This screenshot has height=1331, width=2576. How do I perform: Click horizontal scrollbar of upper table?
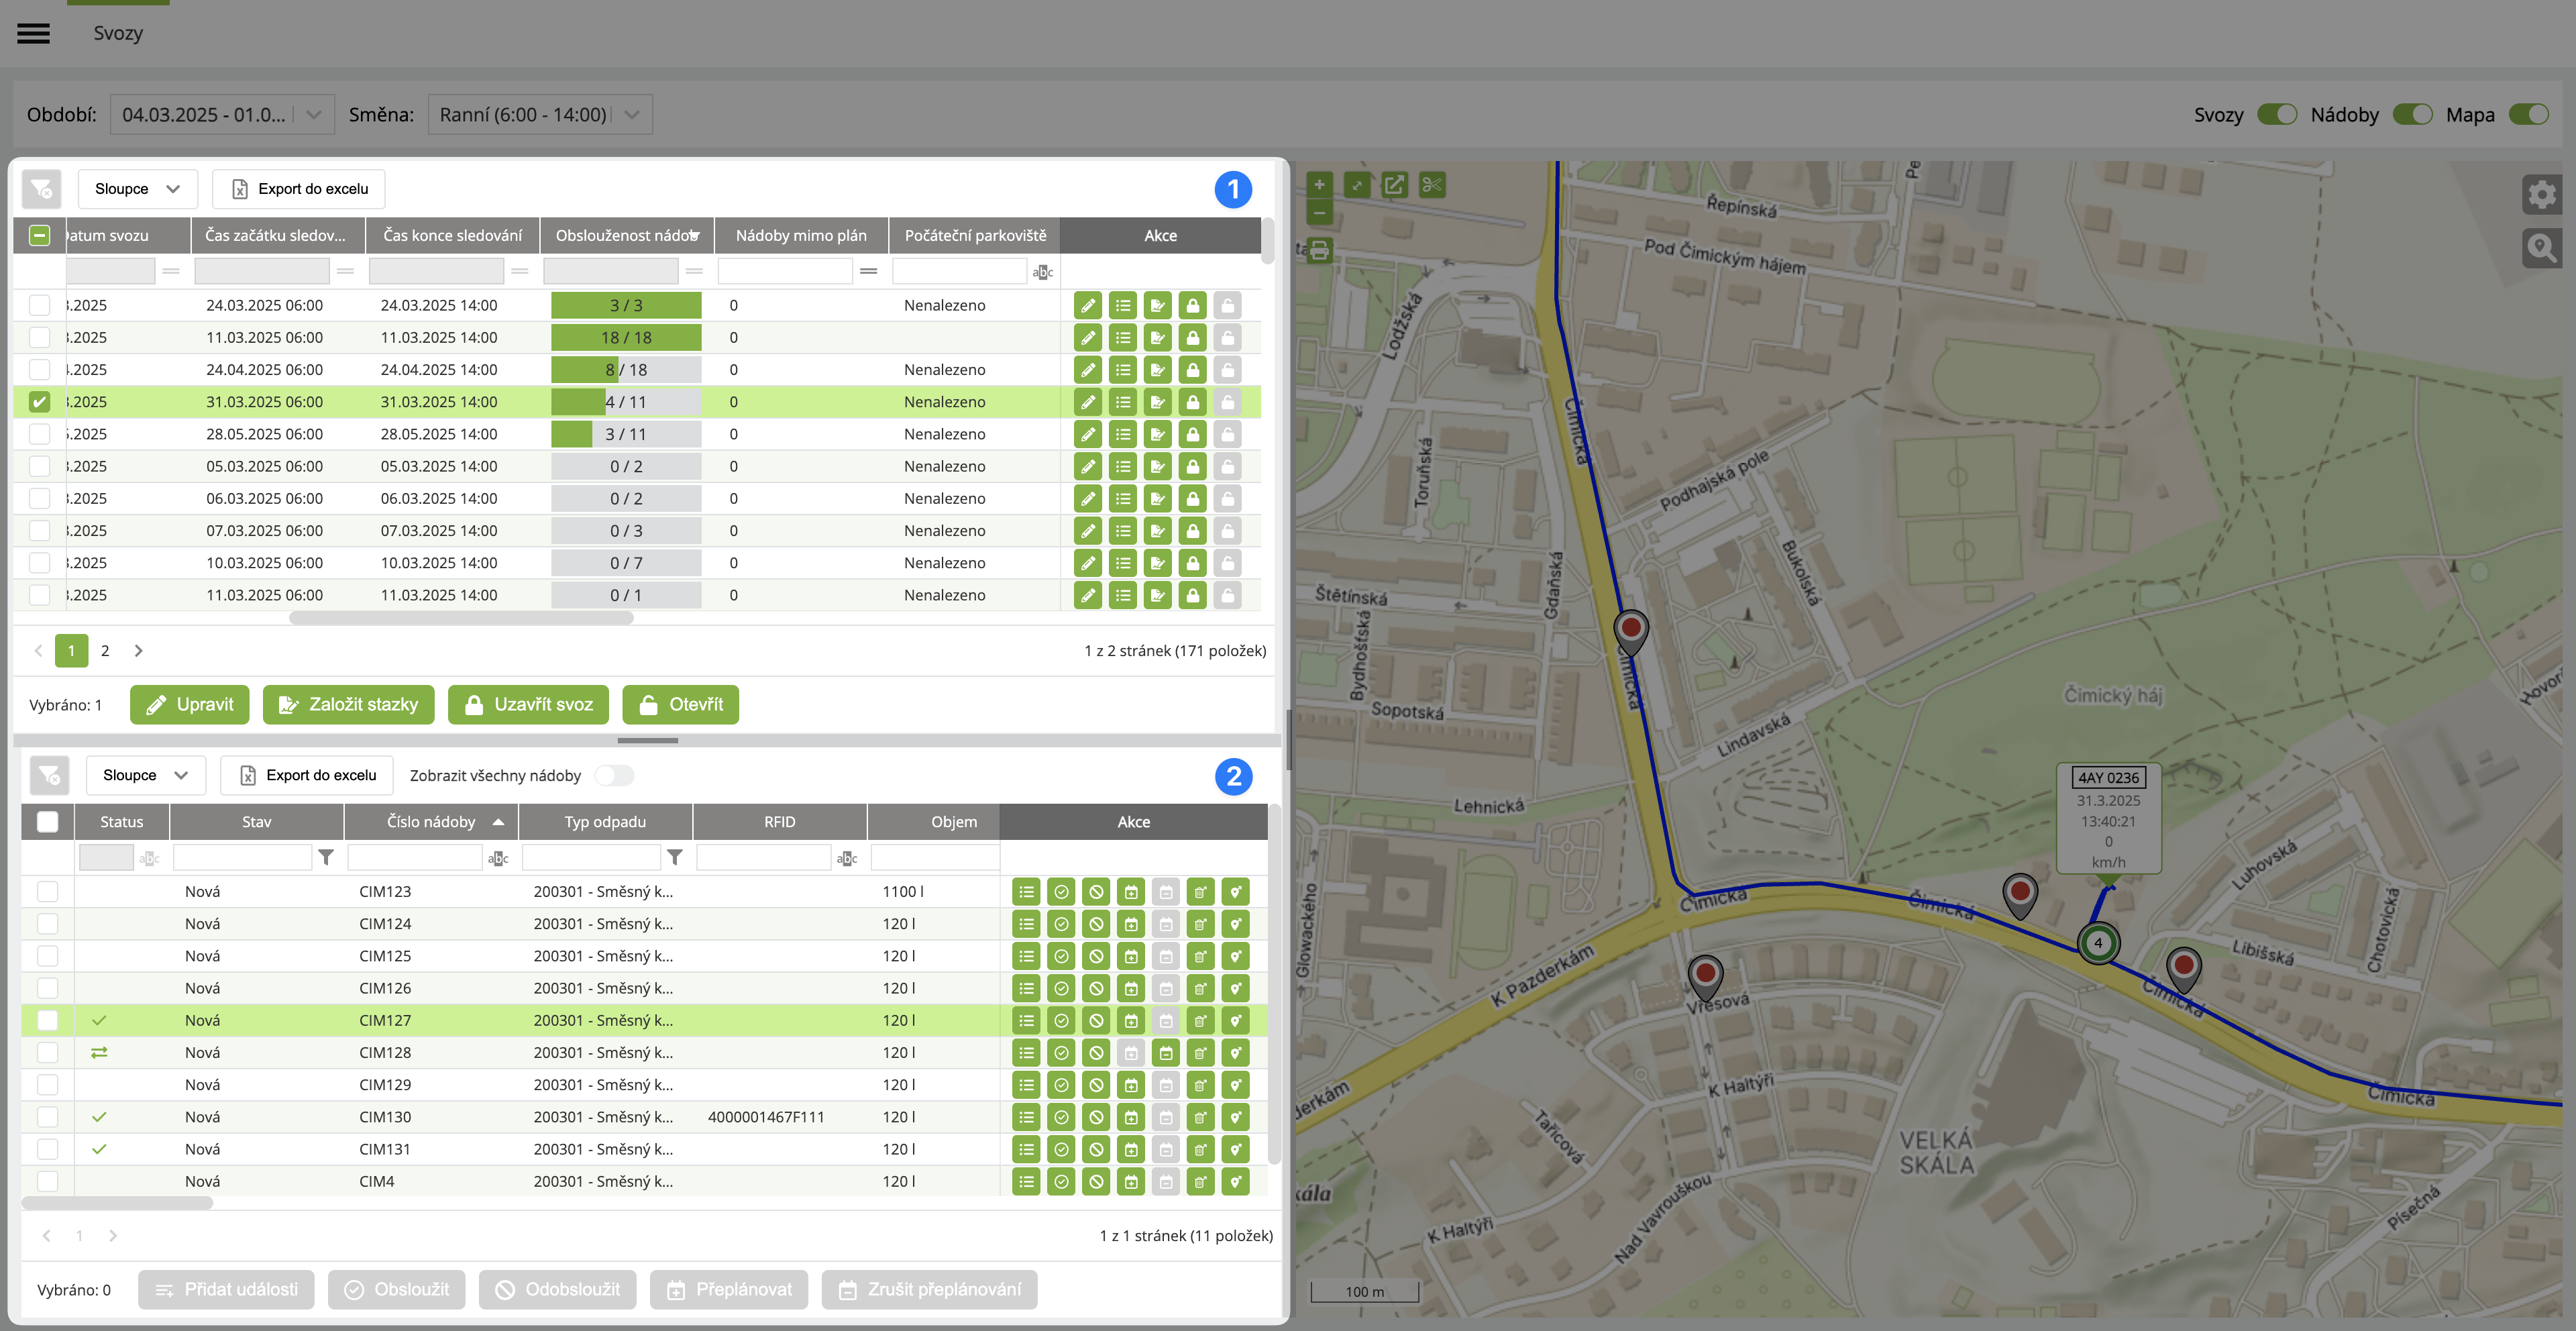click(461, 619)
